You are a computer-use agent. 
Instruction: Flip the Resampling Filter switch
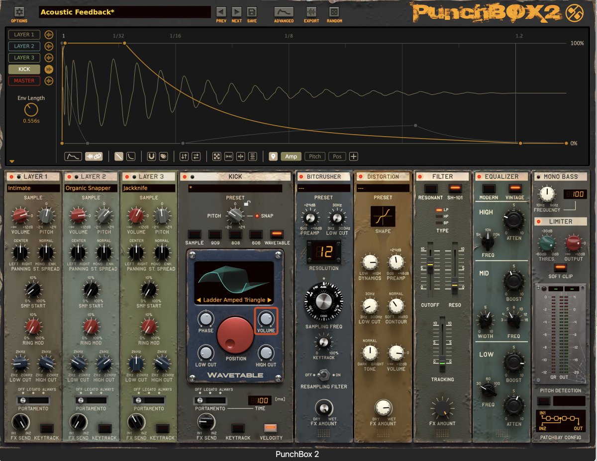pos(323,375)
